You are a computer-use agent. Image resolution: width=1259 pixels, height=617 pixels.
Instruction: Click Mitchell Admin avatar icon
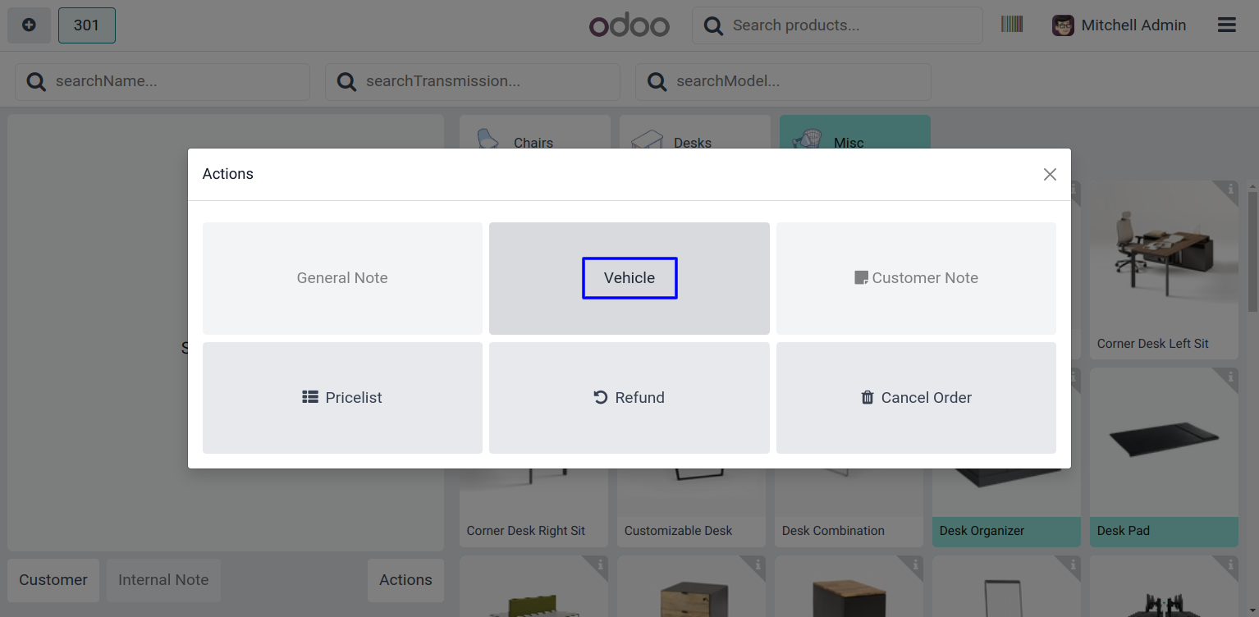pos(1063,25)
